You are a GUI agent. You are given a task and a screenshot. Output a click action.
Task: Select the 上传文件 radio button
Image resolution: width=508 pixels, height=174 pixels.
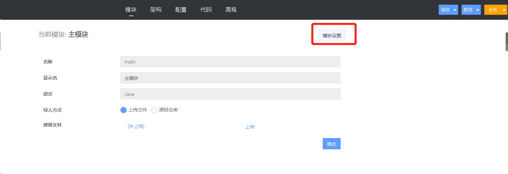point(124,110)
